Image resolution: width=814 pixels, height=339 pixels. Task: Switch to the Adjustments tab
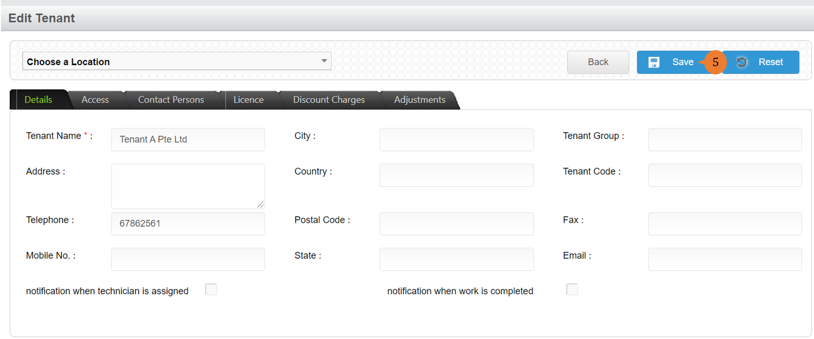pos(420,100)
